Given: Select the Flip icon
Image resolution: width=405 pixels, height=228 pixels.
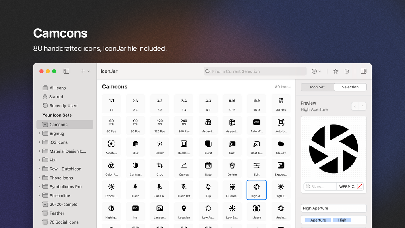Looking at the screenshot, I should [208, 190].
